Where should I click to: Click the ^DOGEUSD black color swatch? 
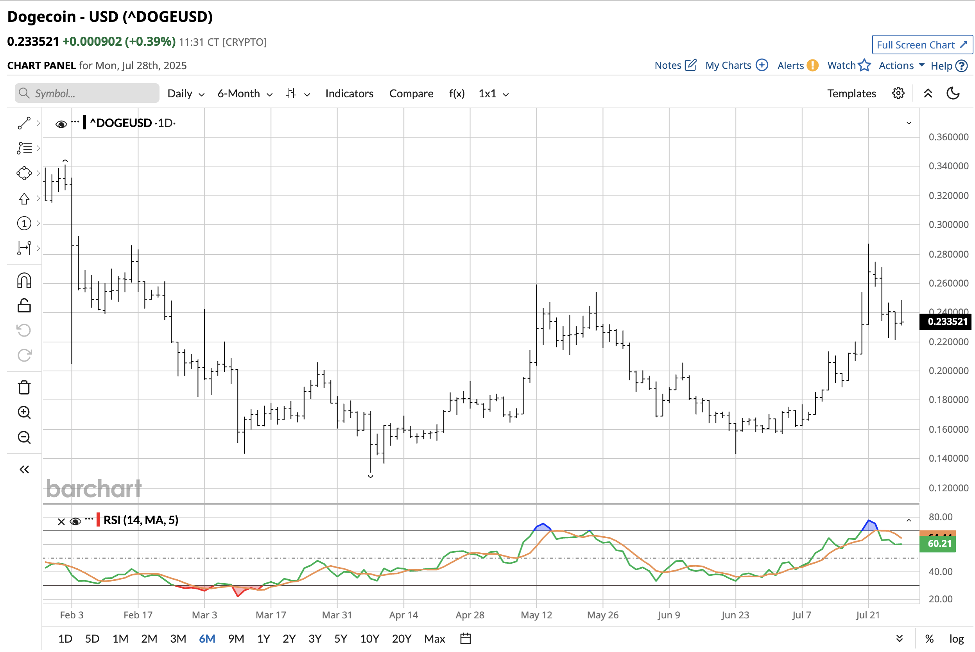click(x=84, y=123)
